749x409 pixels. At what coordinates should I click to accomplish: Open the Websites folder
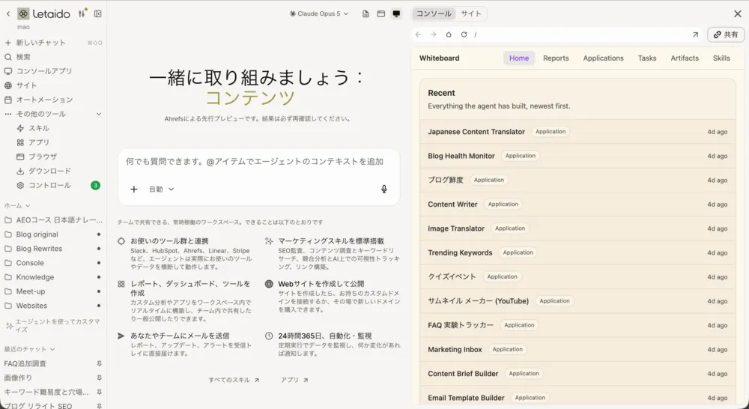[x=53, y=306]
